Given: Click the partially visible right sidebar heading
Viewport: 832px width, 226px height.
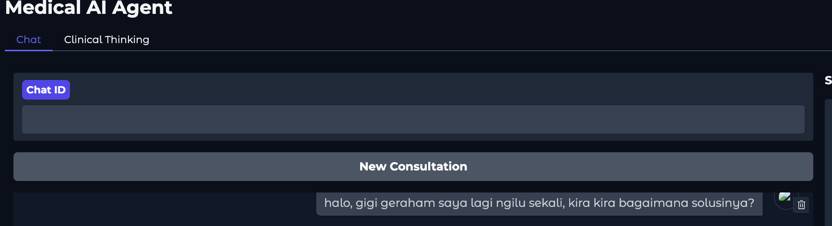Looking at the screenshot, I should coord(828,80).
